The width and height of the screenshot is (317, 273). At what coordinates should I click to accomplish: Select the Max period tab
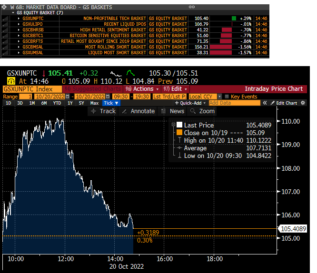point(94,103)
